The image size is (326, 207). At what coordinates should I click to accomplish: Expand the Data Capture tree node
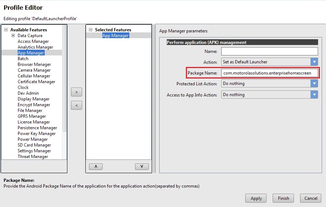pyautogui.click(x=13, y=36)
